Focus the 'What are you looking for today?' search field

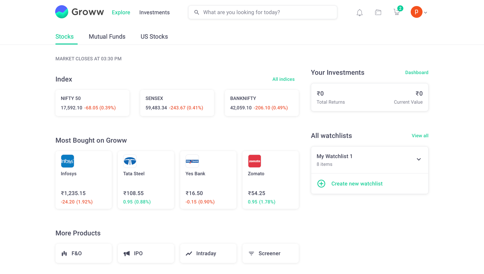[263, 12]
